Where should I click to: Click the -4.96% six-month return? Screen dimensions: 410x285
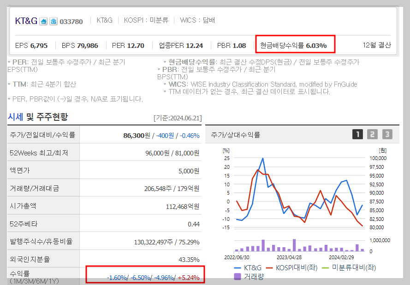pos(164,278)
